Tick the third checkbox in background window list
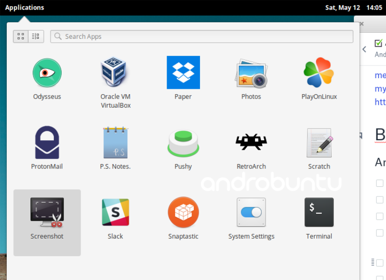This screenshot has height=280, width=386. coord(380,216)
